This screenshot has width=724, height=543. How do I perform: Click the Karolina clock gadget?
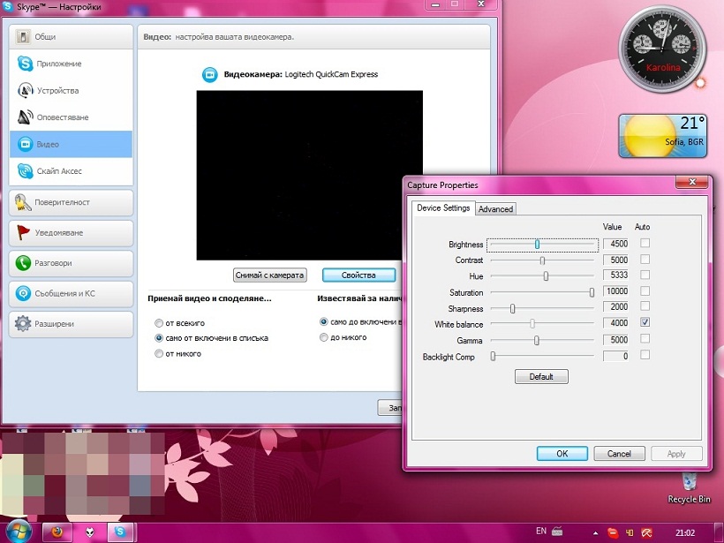click(x=662, y=49)
